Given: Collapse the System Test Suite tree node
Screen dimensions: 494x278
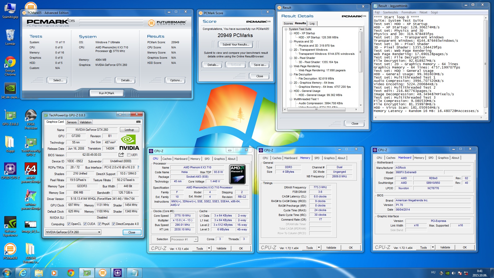Looking at the screenshot, I should [286, 29].
